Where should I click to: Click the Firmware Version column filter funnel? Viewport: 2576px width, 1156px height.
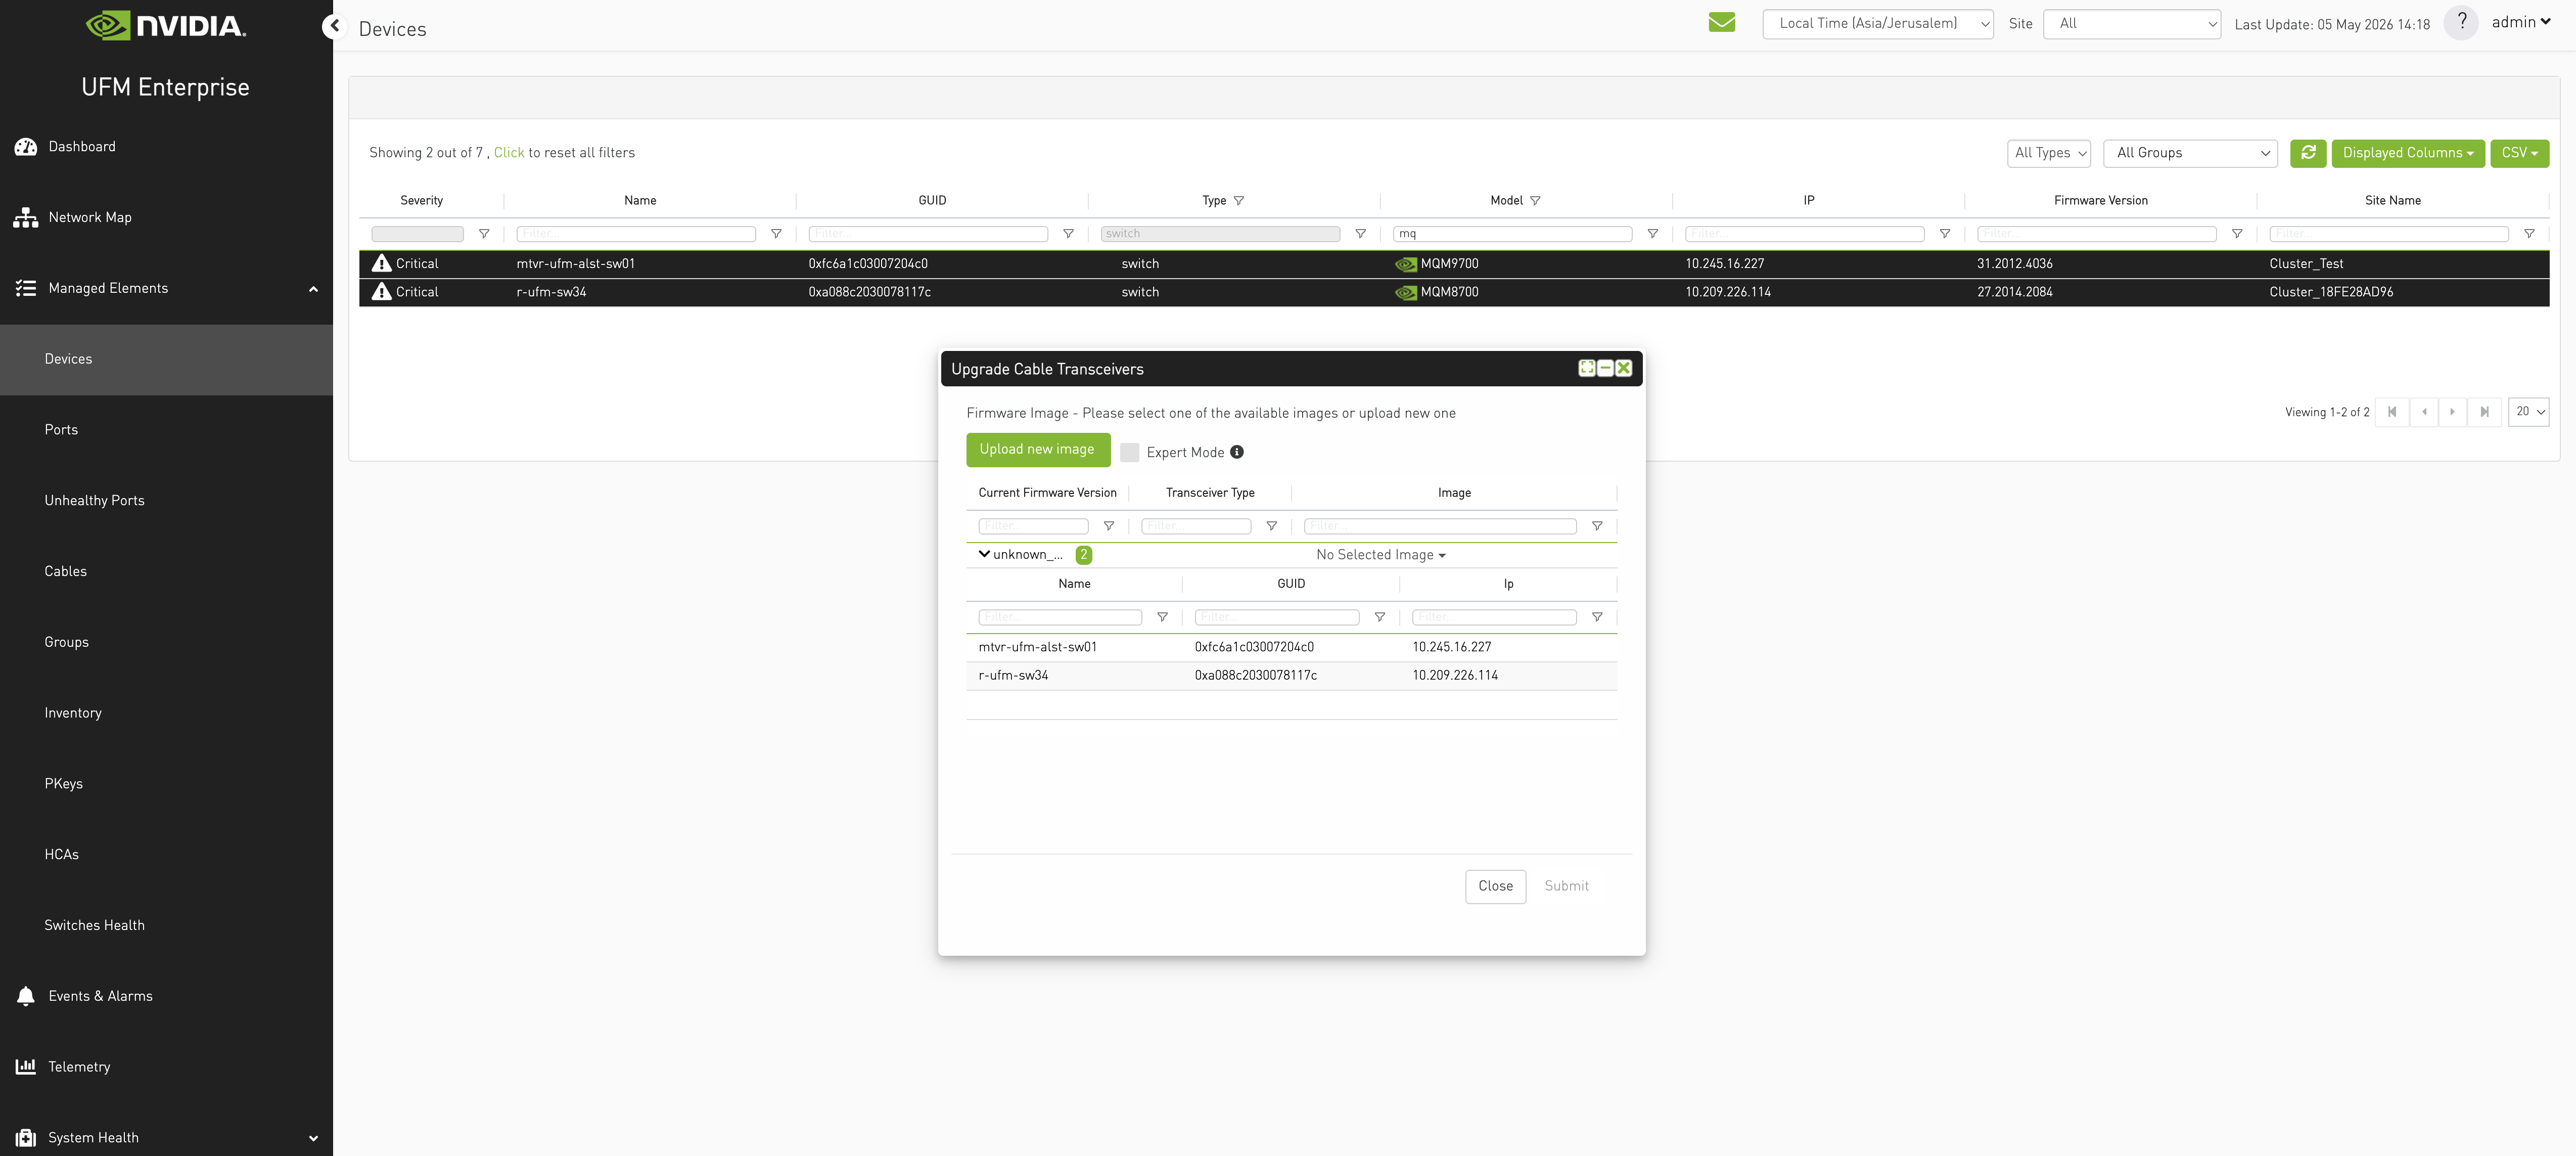pyautogui.click(x=2236, y=234)
